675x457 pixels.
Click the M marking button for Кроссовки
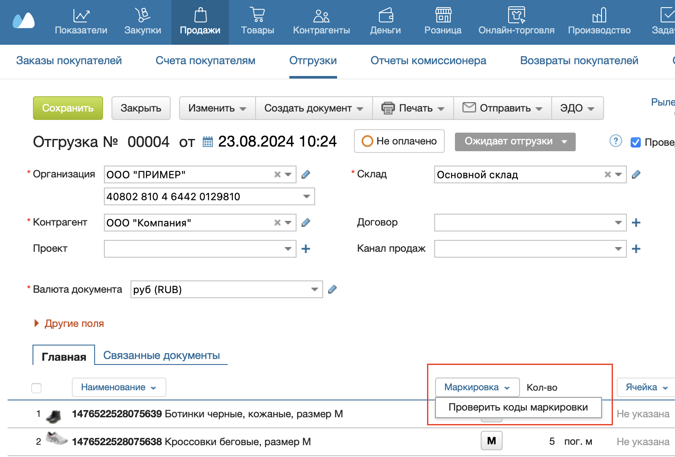492,441
